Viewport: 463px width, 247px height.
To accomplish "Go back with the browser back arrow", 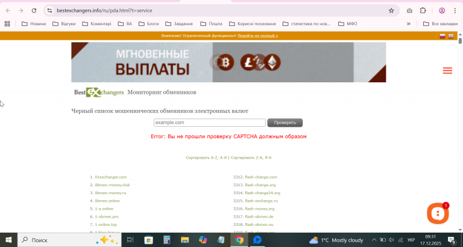I will [x=8, y=11].
